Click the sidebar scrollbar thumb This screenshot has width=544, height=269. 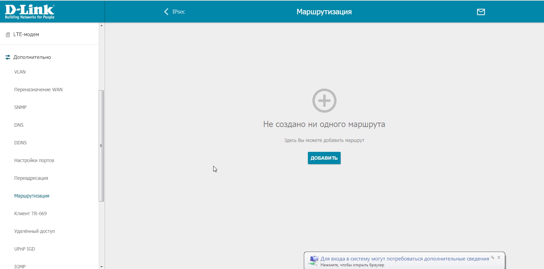click(101, 146)
